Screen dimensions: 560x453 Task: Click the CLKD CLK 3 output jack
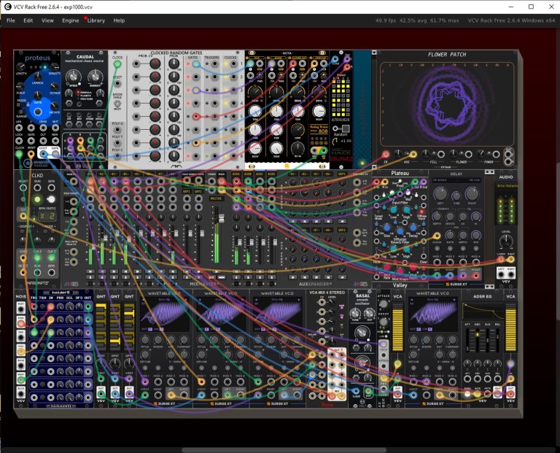click(52, 258)
